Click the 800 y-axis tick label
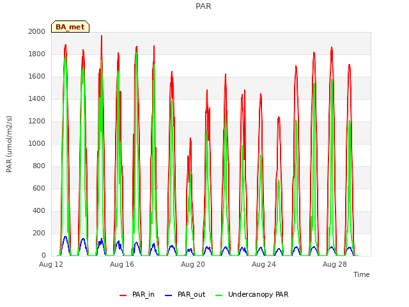The height and width of the screenshot is (307, 409). (39, 166)
